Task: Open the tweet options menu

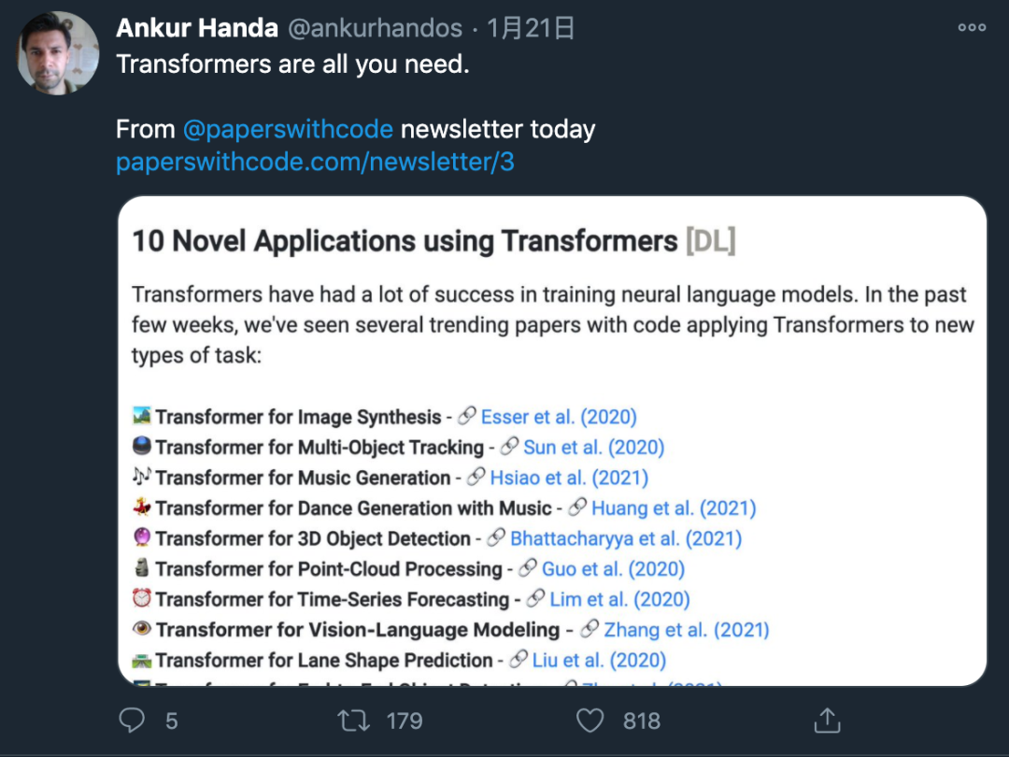Action: [x=971, y=28]
